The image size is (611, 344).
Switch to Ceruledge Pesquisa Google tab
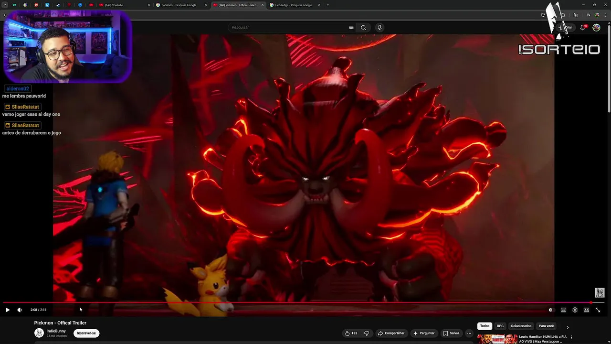[x=293, y=5]
